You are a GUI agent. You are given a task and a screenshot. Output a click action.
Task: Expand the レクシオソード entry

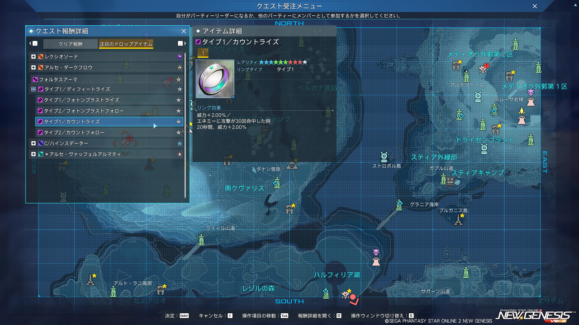[x=33, y=56]
